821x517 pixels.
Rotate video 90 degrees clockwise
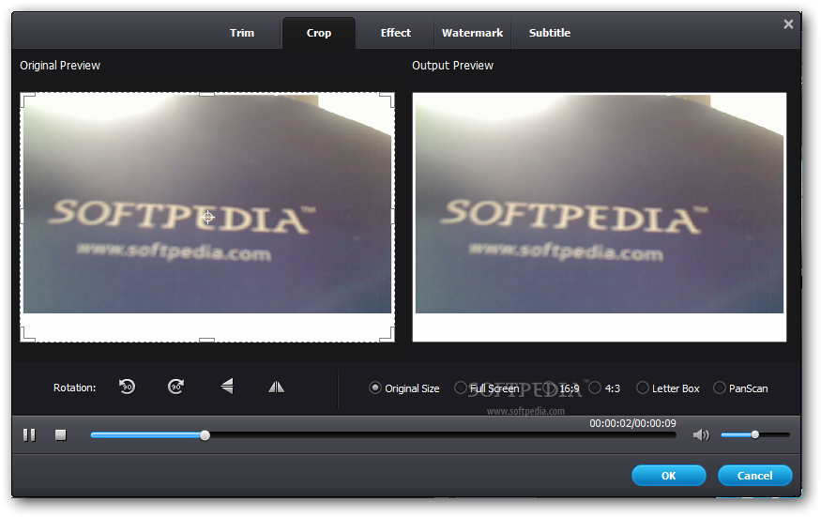click(x=176, y=387)
